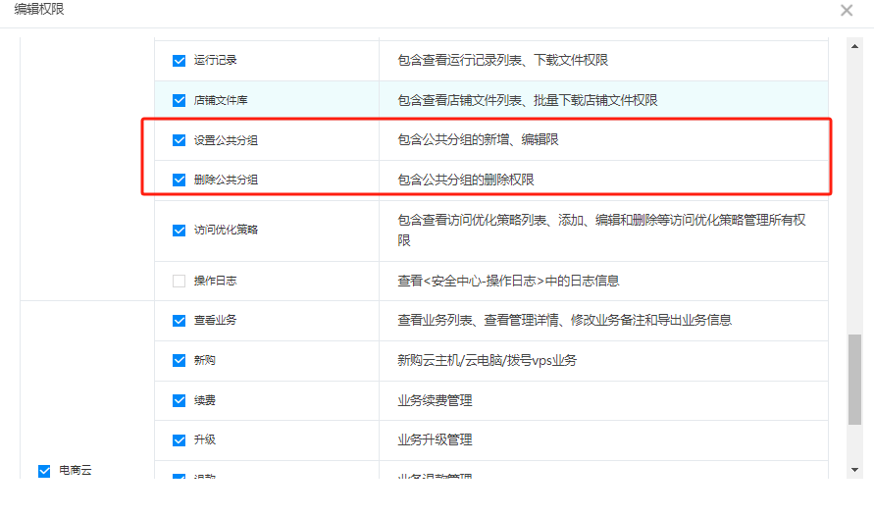Screen dimensions: 874x516
Task: Click description 业务续费管理
Action: click(435, 400)
